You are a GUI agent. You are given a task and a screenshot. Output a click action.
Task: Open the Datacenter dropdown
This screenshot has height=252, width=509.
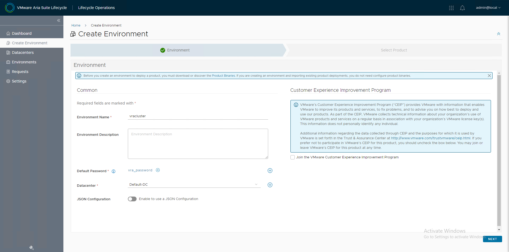pyautogui.click(x=194, y=185)
